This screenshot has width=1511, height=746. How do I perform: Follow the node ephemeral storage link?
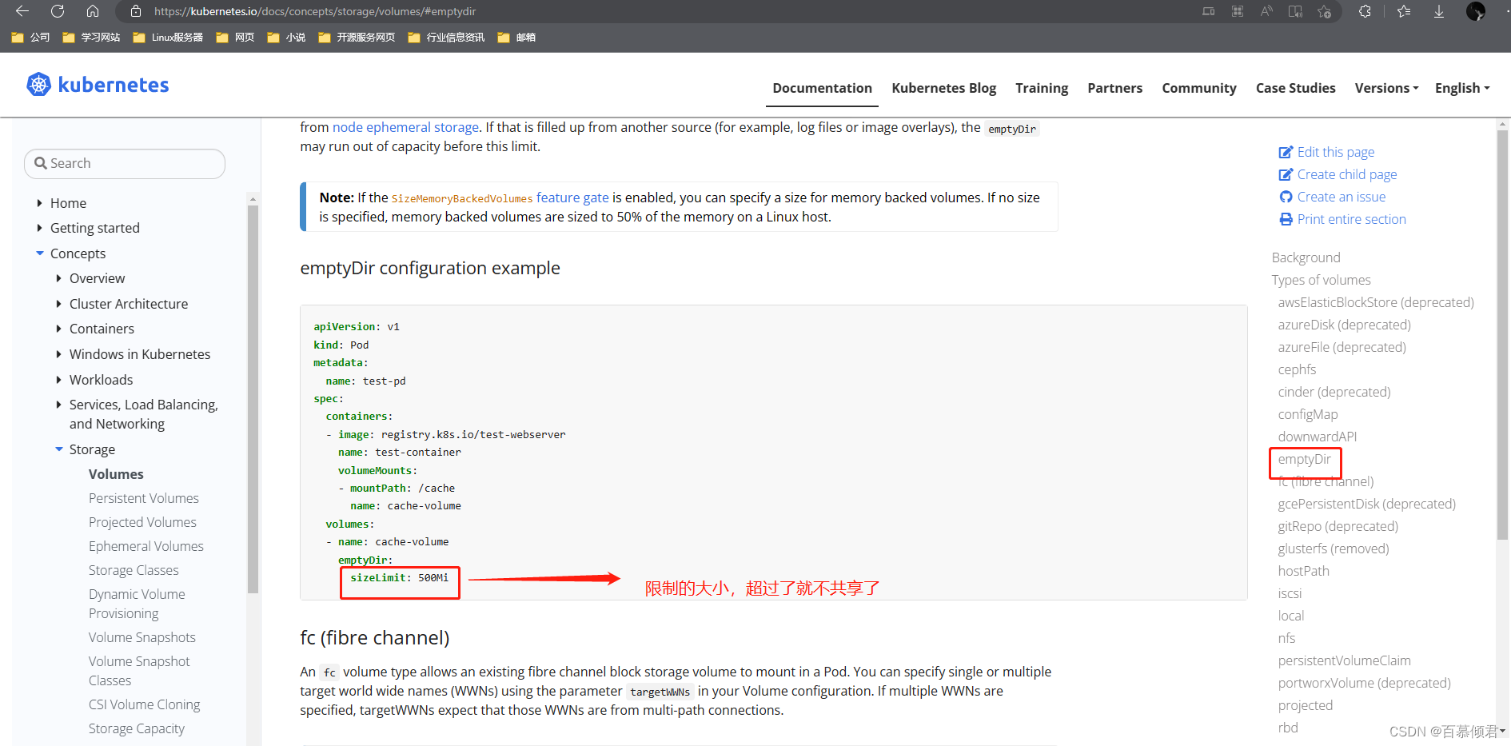[405, 127]
